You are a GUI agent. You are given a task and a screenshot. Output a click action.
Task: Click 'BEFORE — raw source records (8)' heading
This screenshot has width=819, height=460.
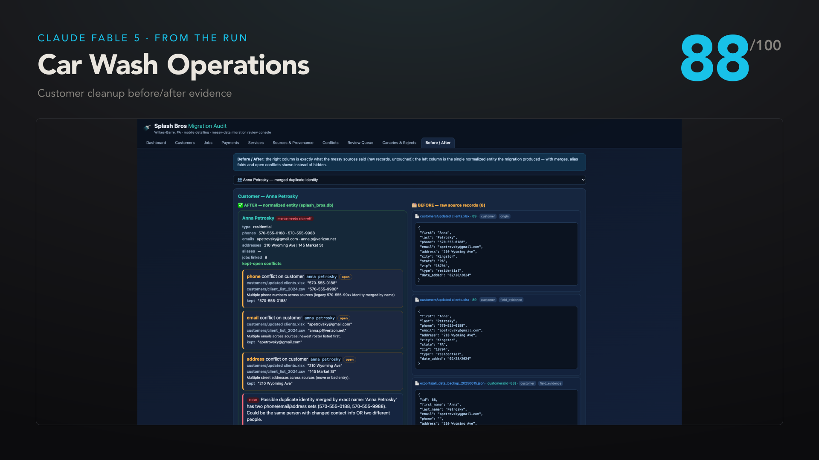coord(451,205)
